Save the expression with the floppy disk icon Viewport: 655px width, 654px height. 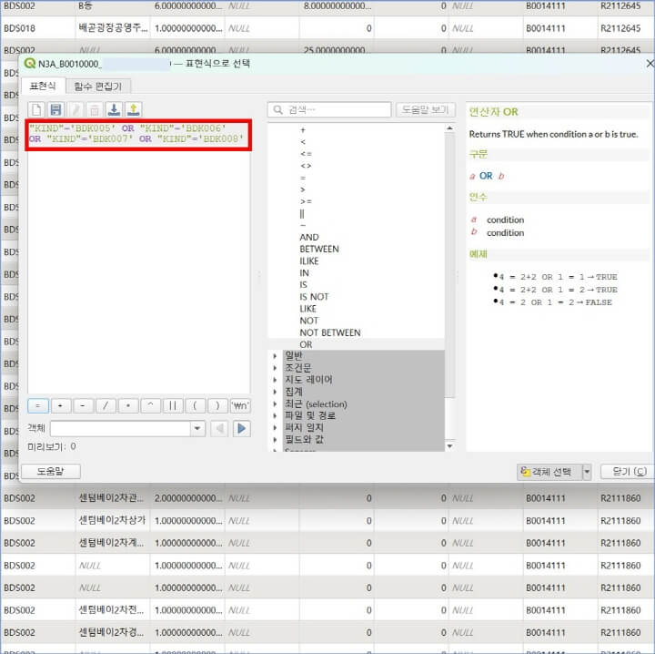pos(56,109)
